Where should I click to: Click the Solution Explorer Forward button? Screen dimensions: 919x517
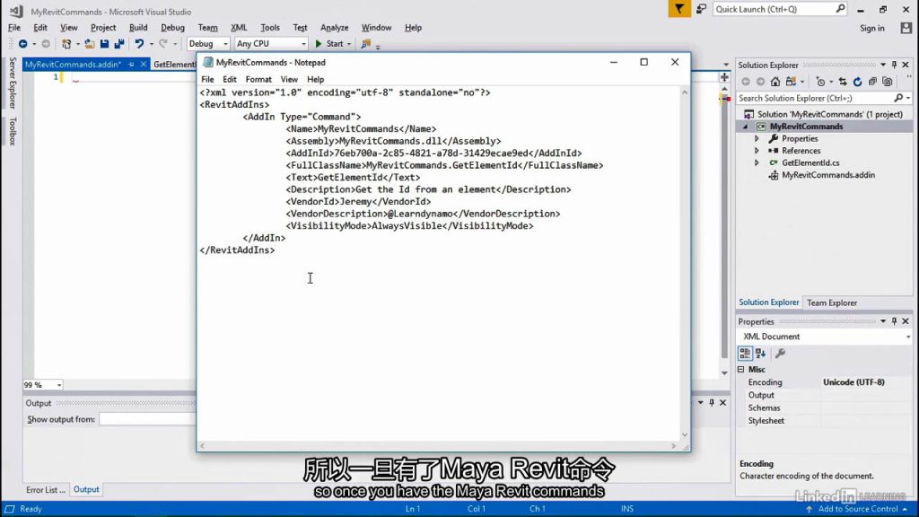[760, 82]
